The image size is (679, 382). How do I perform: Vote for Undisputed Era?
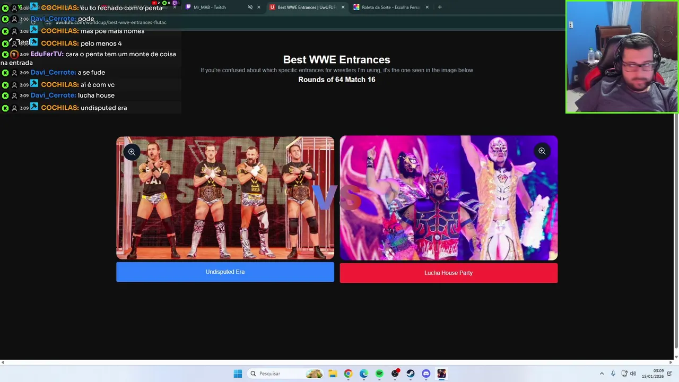pos(225,272)
